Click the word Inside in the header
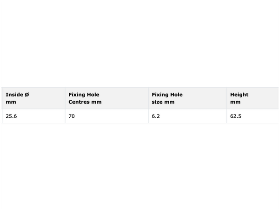279x210 pixels. [x=14, y=95]
